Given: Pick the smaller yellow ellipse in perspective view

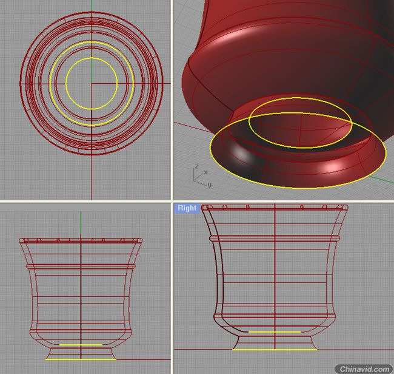Looking at the screenshot, I should tap(300, 98).
